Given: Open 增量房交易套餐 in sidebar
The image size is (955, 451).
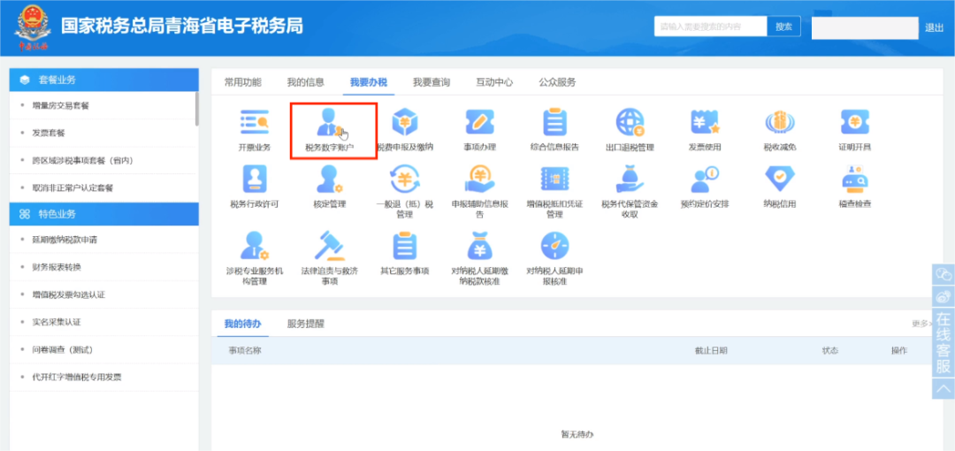Looking at the screenshot, I should tap(61, 105).
